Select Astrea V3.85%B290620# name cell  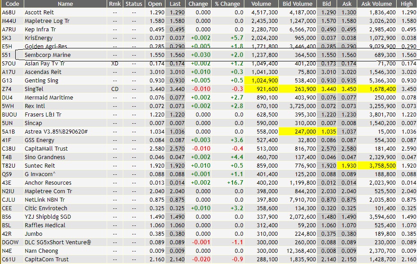(x=56, y=131)
